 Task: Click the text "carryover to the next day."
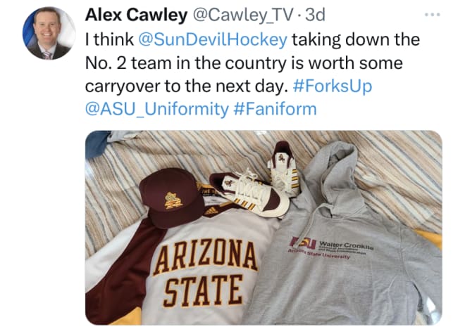point(187,86)
